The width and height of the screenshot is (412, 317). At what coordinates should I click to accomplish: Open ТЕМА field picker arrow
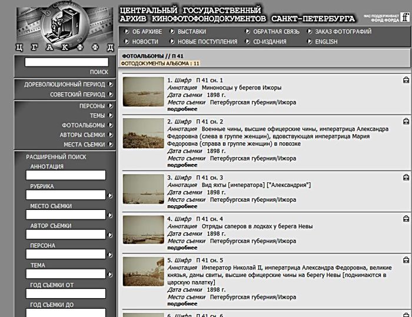(x=110, y=275)
